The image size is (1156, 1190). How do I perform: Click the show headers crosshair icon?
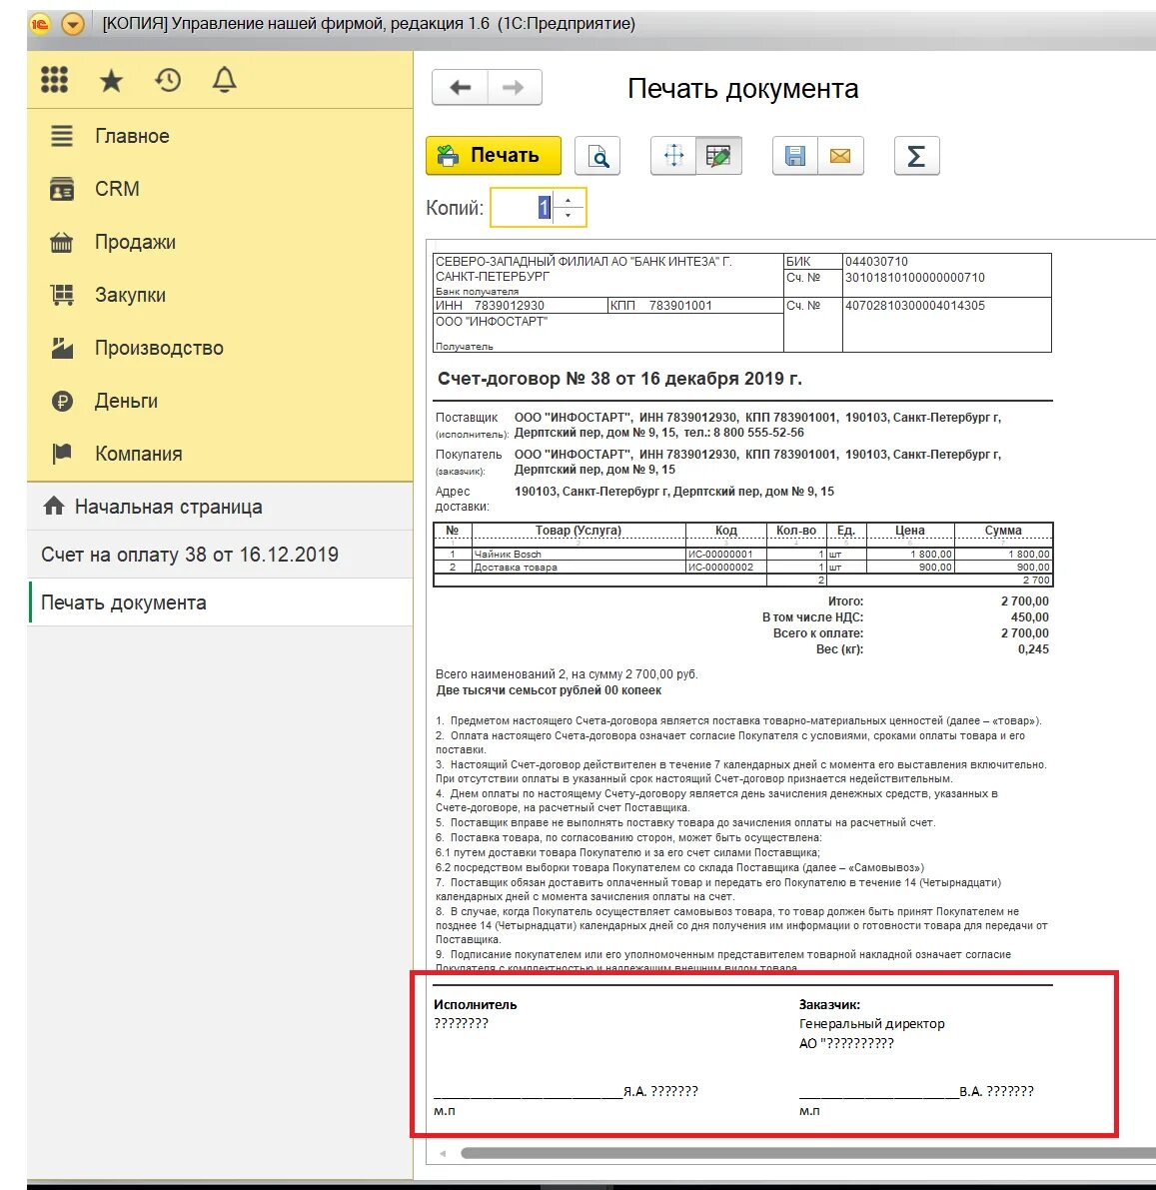pos(673,156)
